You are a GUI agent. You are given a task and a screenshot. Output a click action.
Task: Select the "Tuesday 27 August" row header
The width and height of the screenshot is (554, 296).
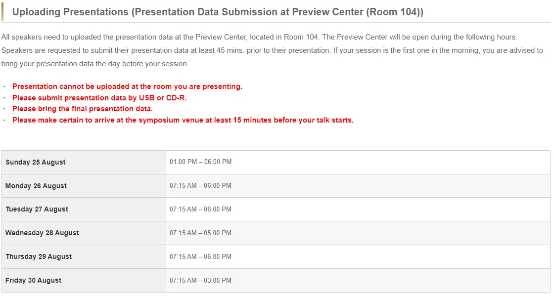(x=37, y=209)
